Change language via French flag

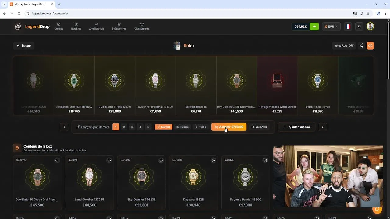pos(348,26)
